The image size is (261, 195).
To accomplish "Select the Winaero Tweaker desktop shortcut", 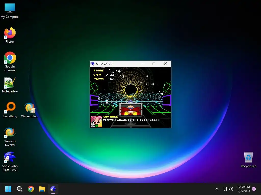I will click(x=10, y=137).
